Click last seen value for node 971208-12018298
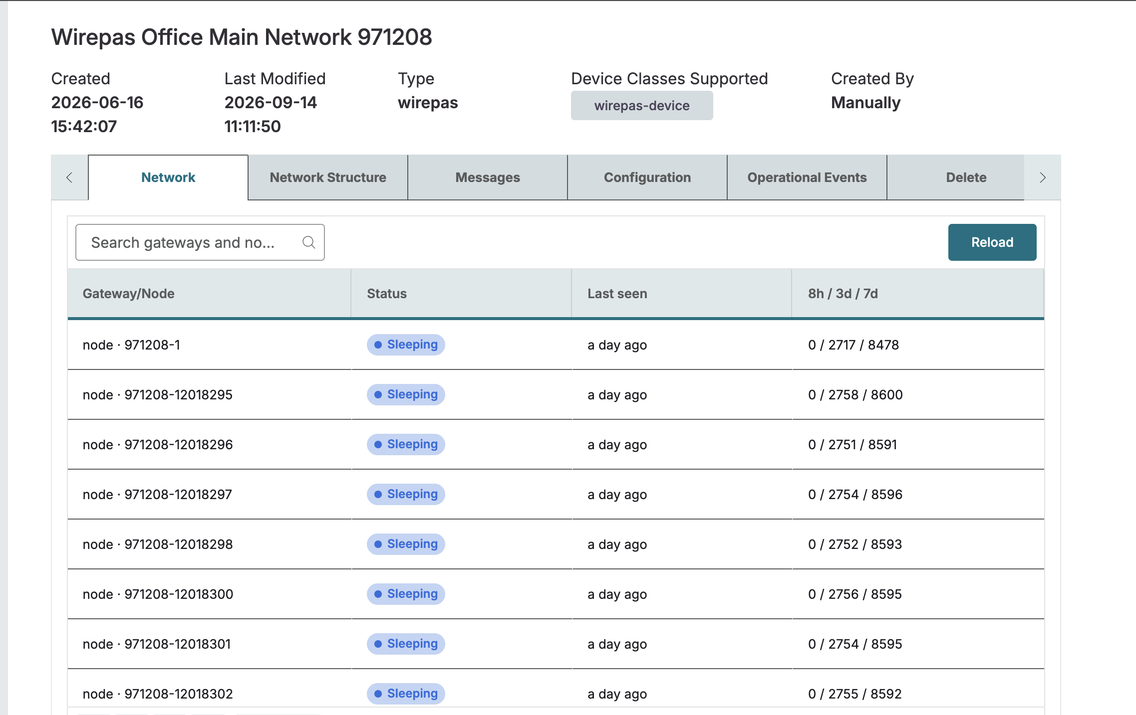Viewport: 1136px width, 715px height. [x=617, y=544]
